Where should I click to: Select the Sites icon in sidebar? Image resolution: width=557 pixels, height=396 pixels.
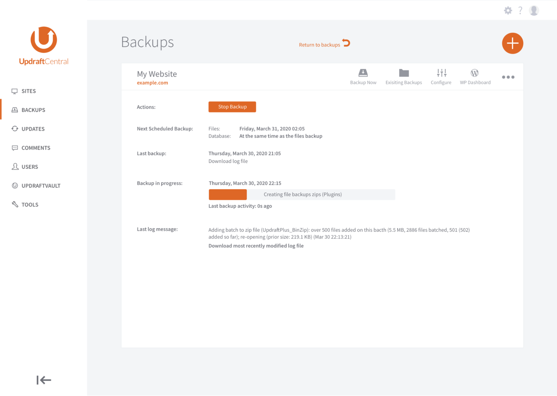[x=15, y=91]
